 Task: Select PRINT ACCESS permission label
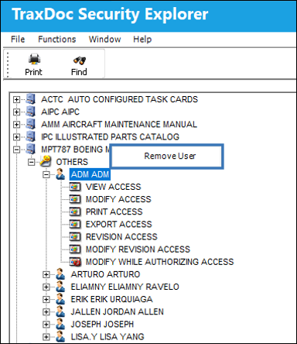pos(114,212)
